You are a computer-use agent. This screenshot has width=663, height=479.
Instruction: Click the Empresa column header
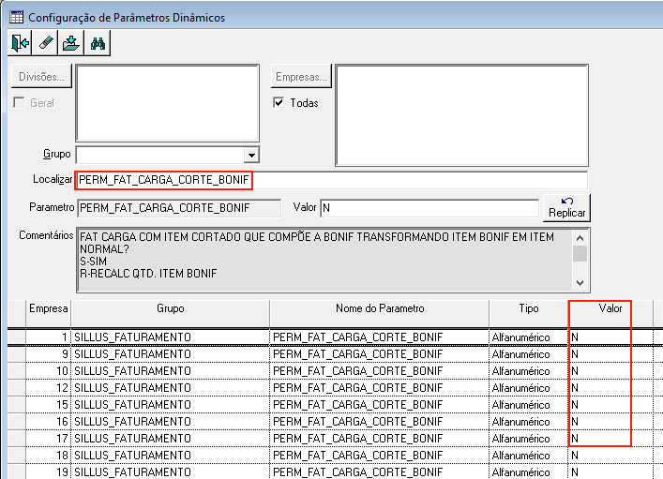(48, 313)
